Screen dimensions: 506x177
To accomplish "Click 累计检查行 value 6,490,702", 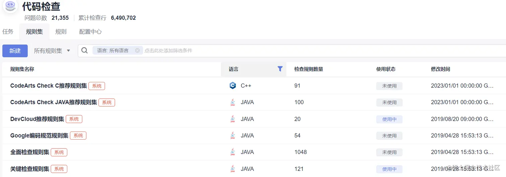I will [x=123, y=18].
